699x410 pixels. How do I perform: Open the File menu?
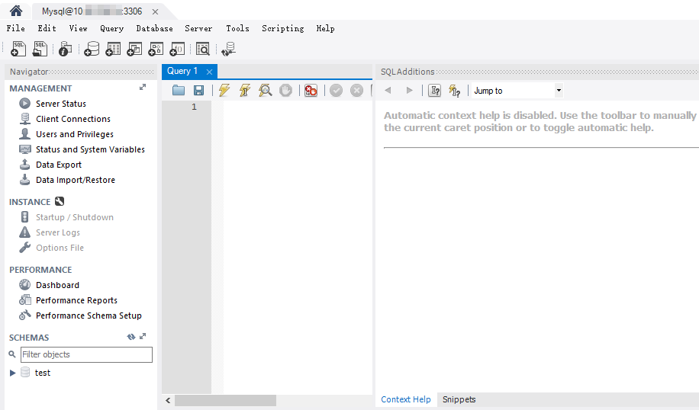pyautogui.click(x=15, y=28)
